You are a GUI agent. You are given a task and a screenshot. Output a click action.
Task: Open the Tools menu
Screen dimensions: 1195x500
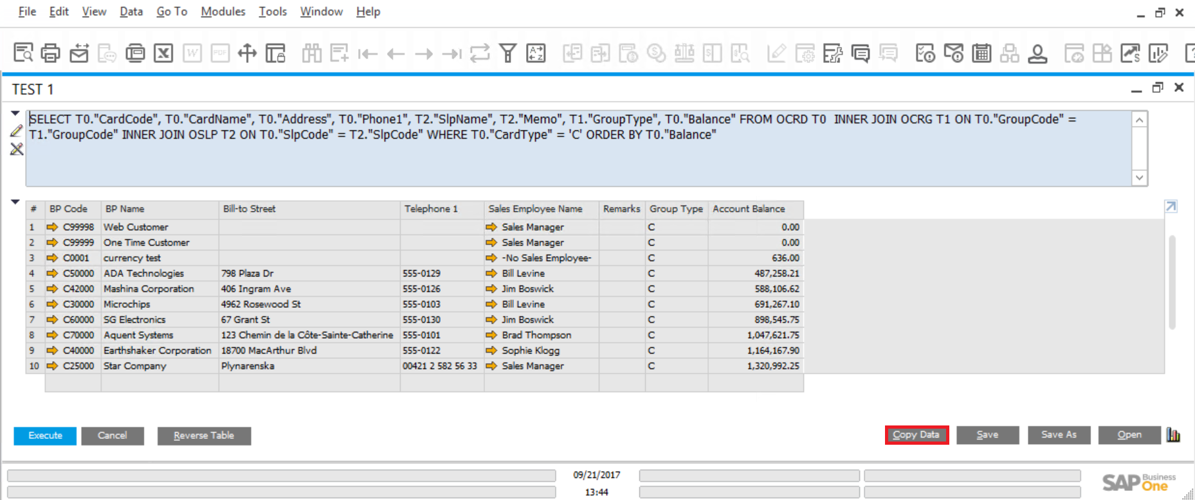click(273, 12)
